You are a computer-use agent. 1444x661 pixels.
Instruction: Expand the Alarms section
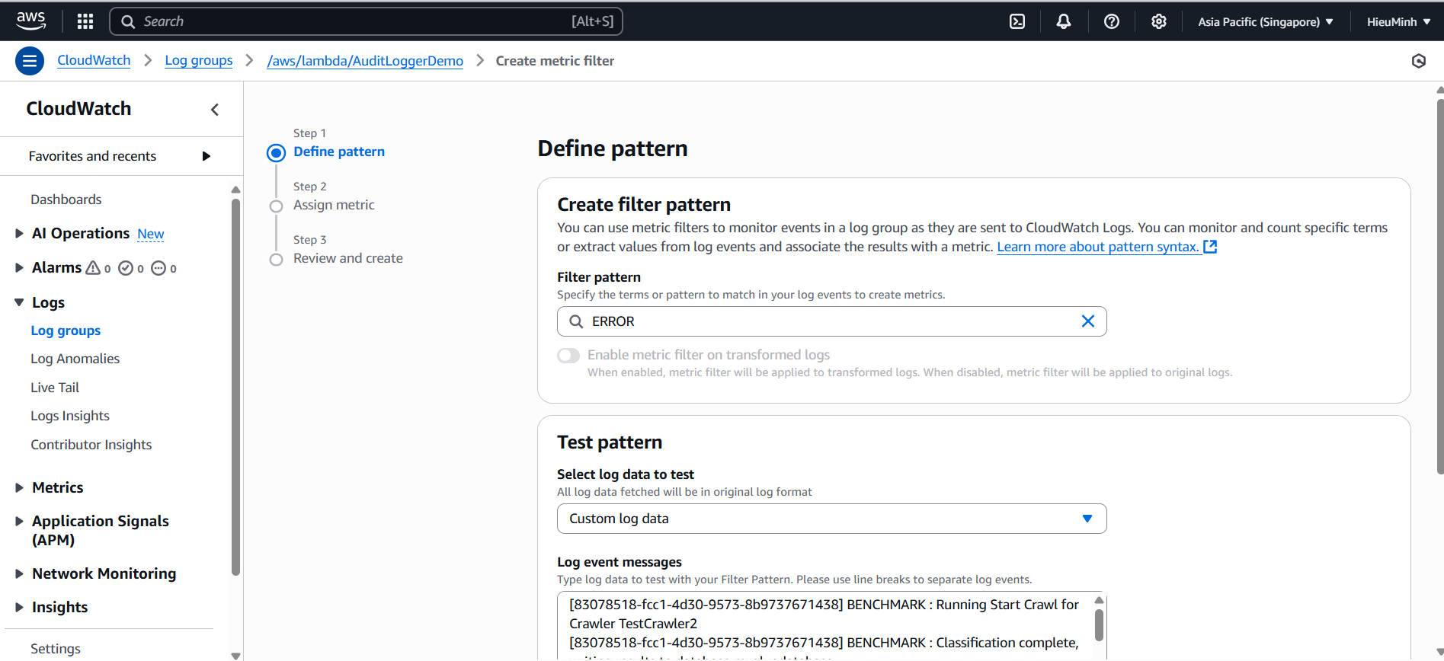coord(19,268)
